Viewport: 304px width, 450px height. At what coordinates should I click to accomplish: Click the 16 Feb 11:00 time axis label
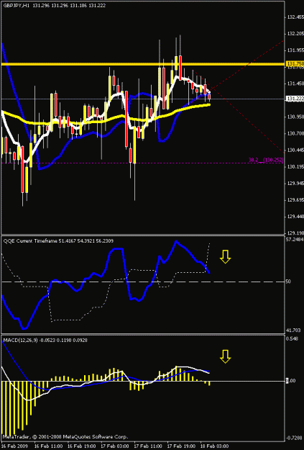click(48, 446)
